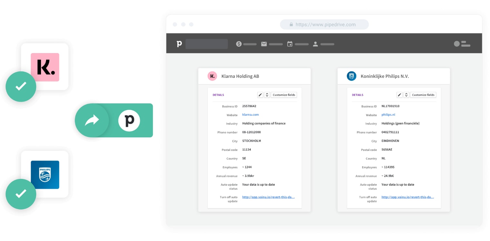The width and height of the screenshot is (490, 241).
Task: Collapse Philips details with up-down arrows
Action: (x=406, y=95)
